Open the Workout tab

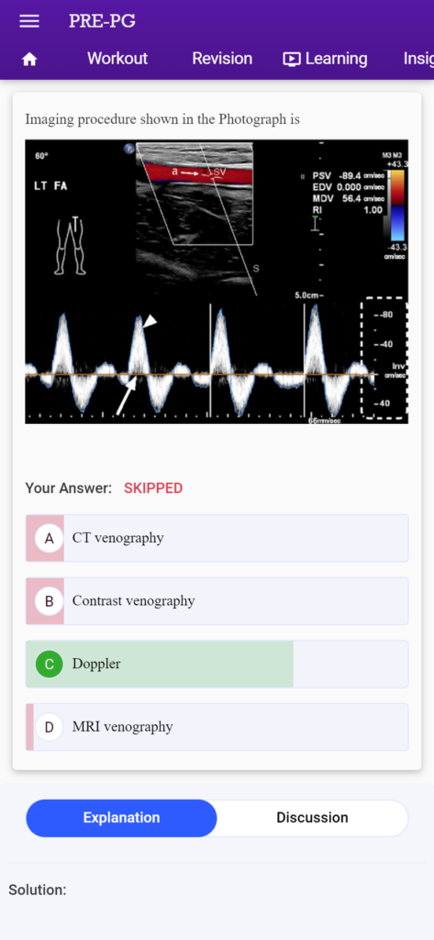pos(117,59)
